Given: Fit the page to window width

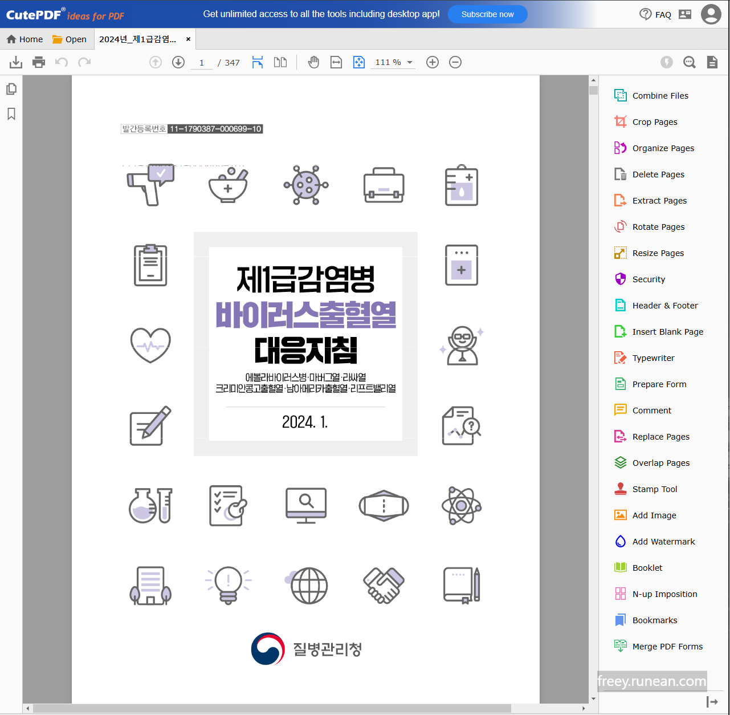Looking at the screenshot, I should click(336, 62).
